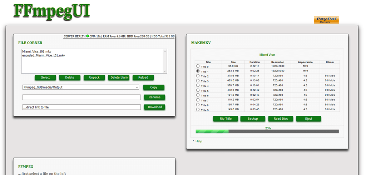366x175 pixels.
Task: Click the FFMPEG panel heading
Action: [x=26, y=166]
